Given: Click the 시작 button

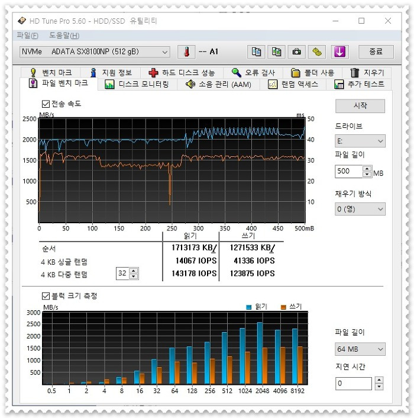Looking at the screenshot, I should click(360, 106).
